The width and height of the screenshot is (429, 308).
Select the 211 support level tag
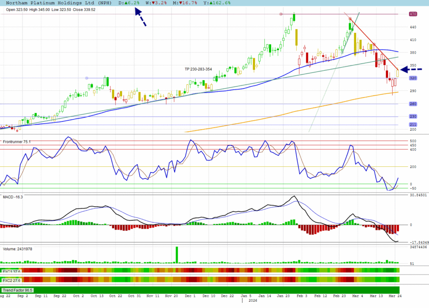(413, 125)
